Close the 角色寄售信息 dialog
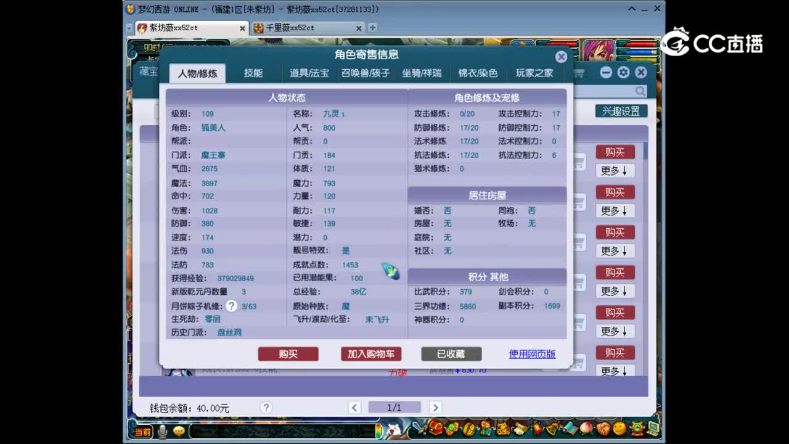789x444 pixels. 561,57
